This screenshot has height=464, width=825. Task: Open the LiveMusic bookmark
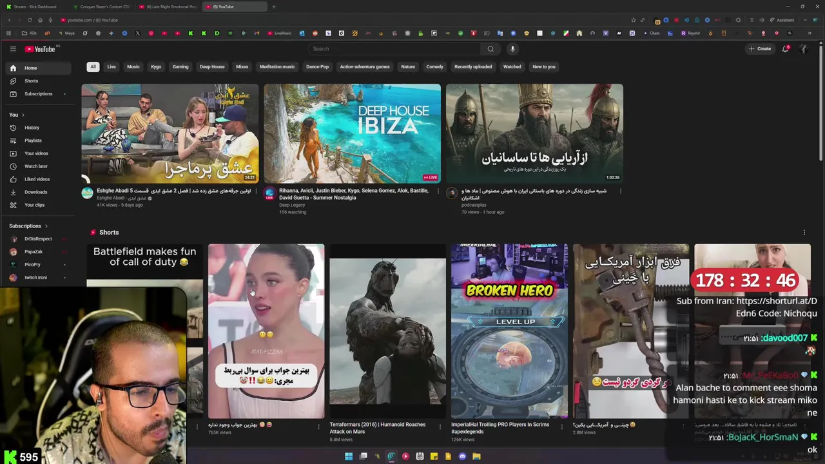tap(279, 33)
